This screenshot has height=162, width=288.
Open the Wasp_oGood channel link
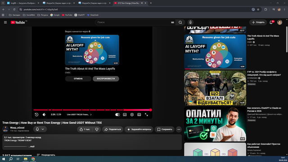[17, 128]
